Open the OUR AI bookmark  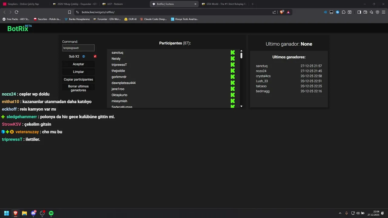[130, 19]
